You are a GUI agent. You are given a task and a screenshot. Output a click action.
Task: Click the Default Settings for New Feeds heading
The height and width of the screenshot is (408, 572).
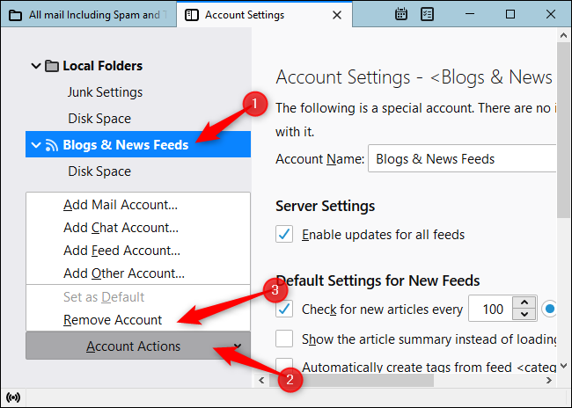pos(378,280)
